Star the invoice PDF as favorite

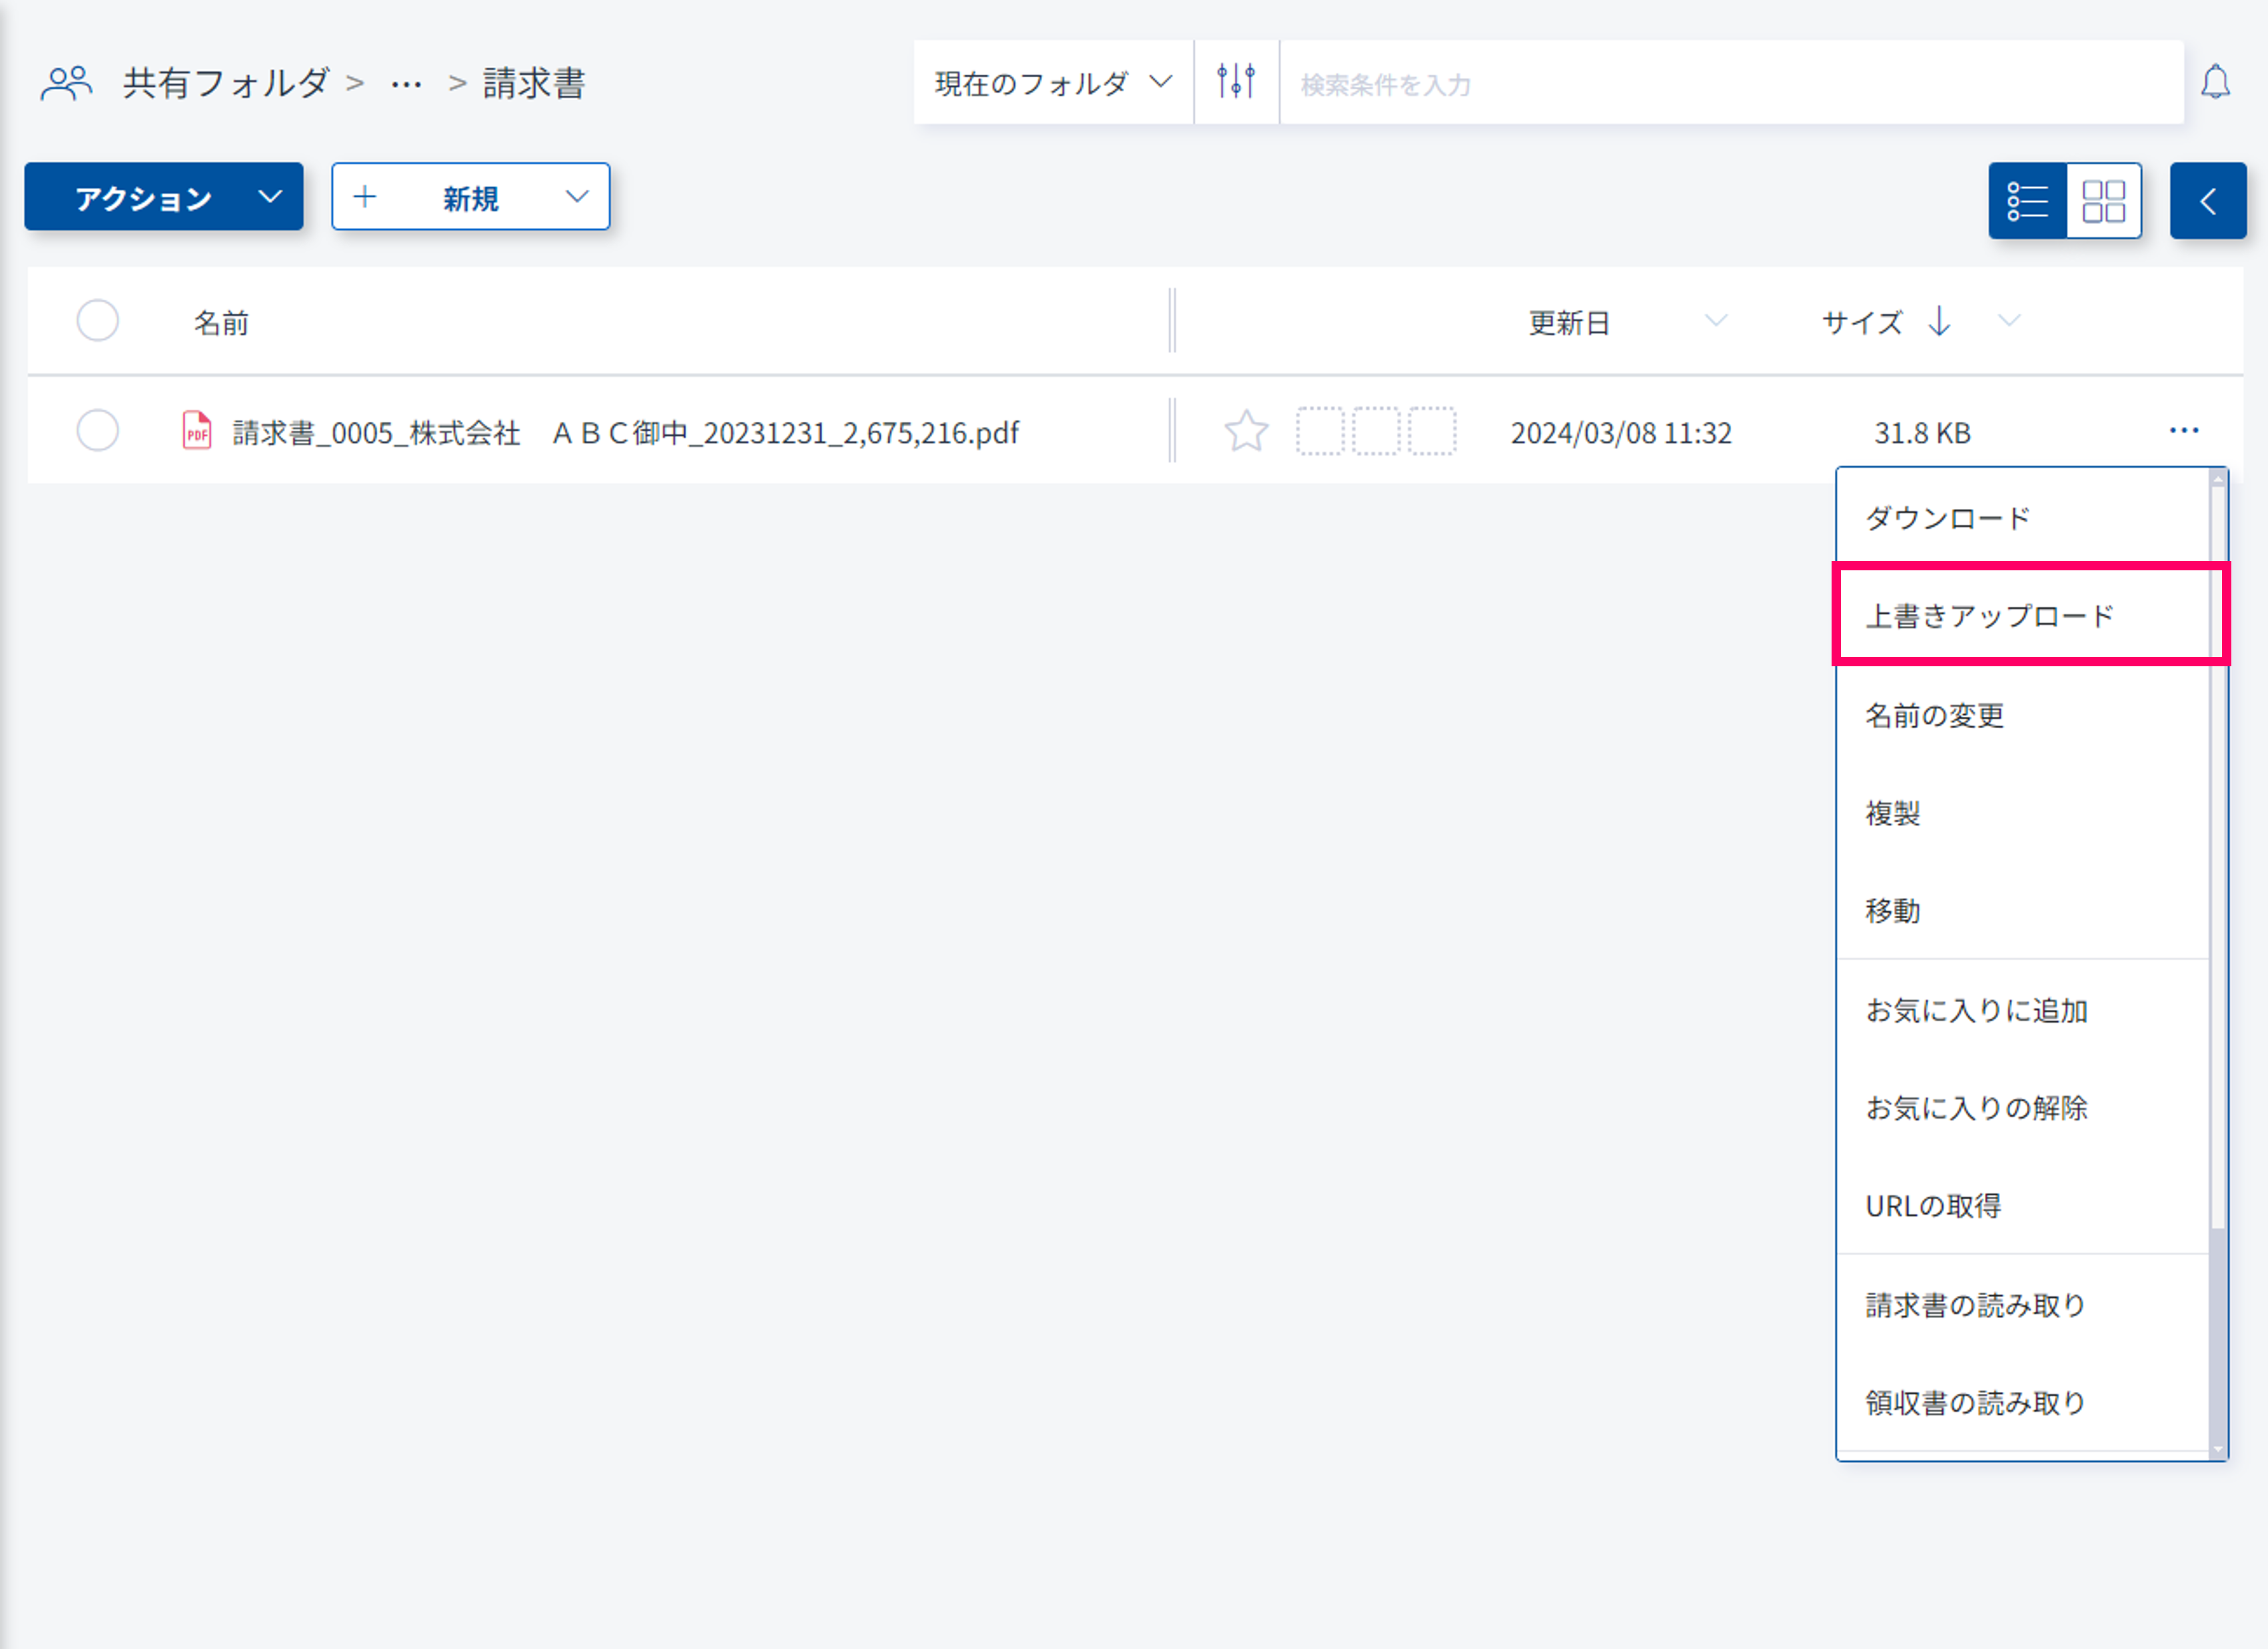(1246, 432)
